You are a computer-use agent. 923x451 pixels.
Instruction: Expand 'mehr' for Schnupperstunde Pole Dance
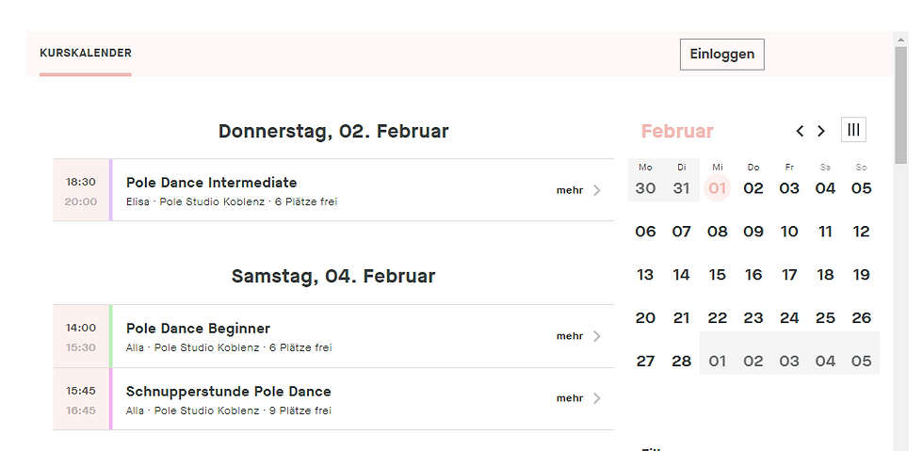[x=570, y=398]
